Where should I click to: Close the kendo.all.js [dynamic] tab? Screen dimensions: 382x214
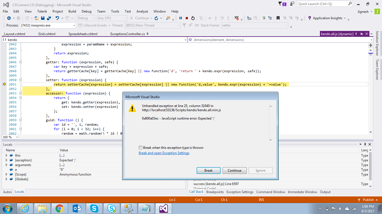pyautogui.click(x=367, y=34)
